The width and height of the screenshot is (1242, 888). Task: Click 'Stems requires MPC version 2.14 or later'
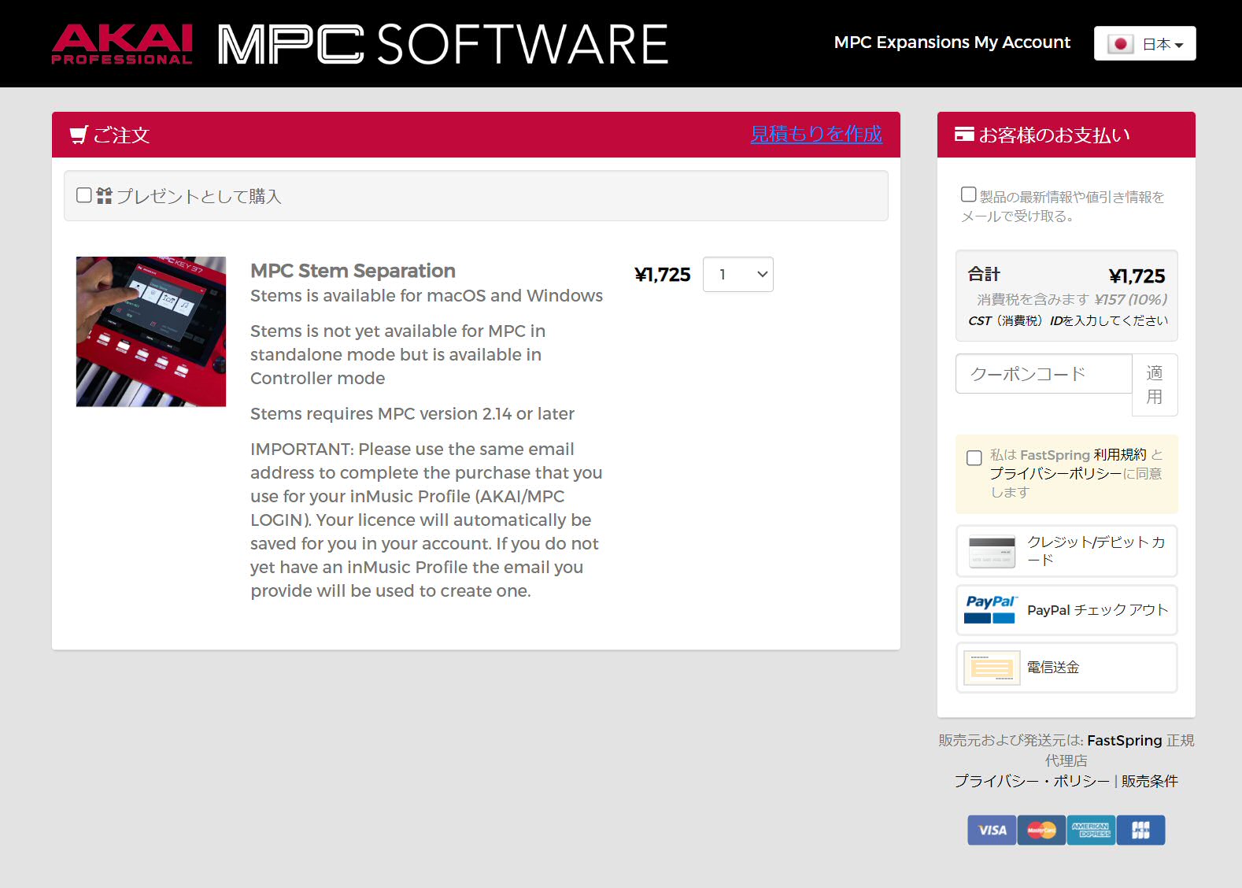coord(412,414)
